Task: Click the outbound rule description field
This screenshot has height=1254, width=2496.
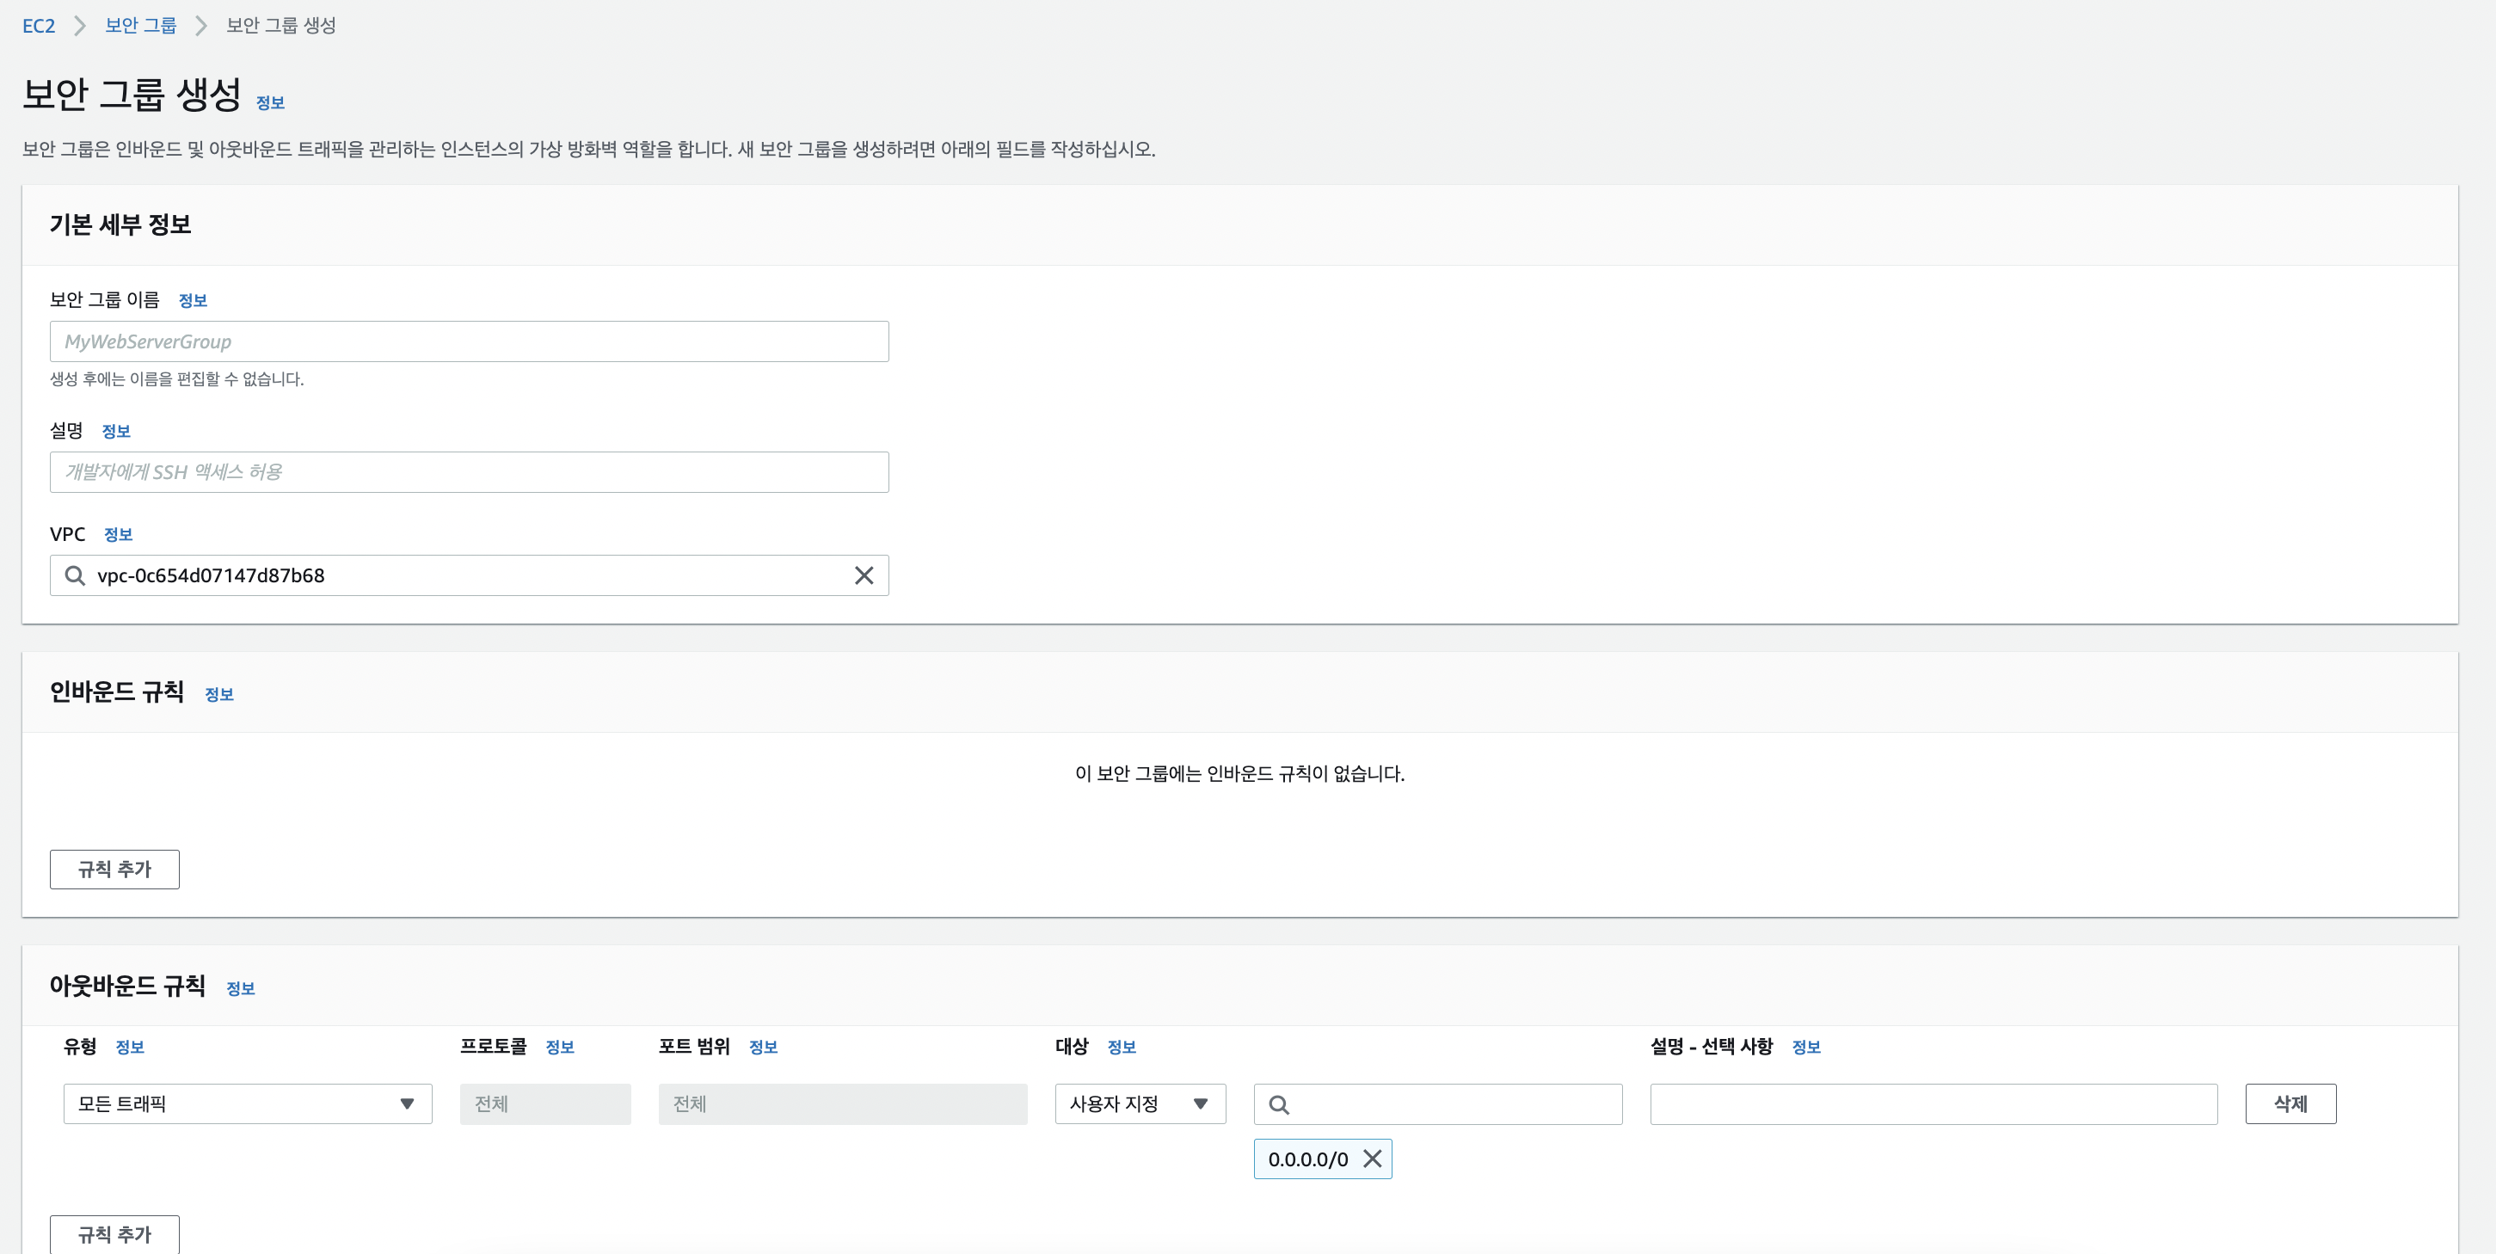Action: tap(1933, 1103)
